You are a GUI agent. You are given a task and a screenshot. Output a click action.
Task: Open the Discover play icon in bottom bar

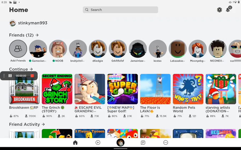click(x=98, y=143)
